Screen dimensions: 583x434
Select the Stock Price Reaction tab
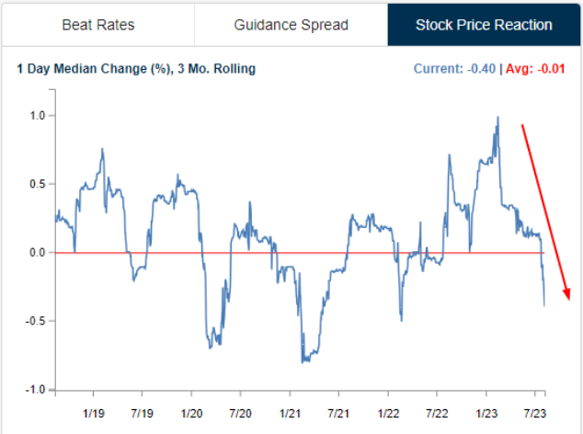pos(484,25)
